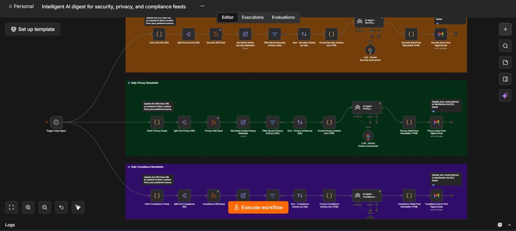Pop out the Logs panel
The image size is (516, 231).
click(x=500, y=225)
